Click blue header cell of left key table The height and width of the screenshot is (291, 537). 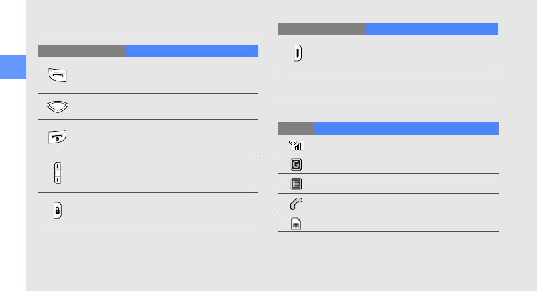coord(192,51)
